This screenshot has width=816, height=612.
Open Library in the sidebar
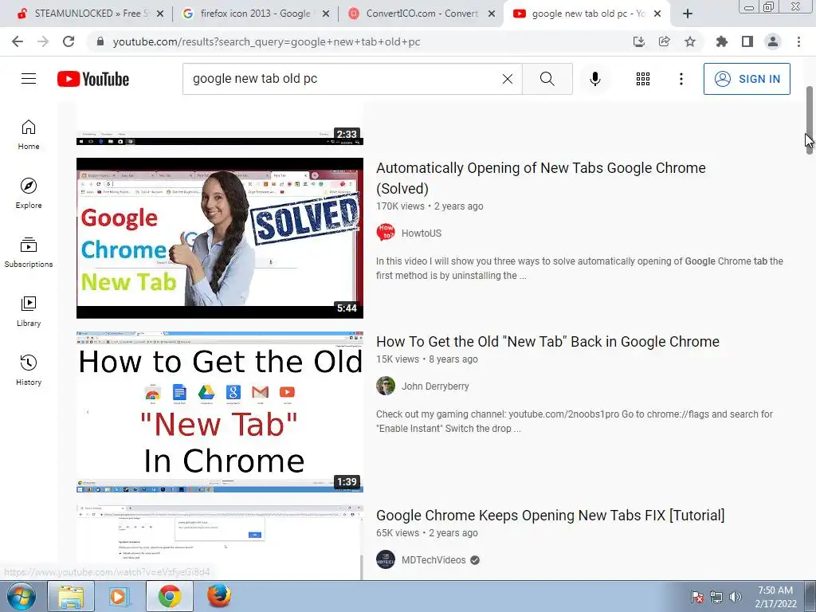tap(29, 312)
